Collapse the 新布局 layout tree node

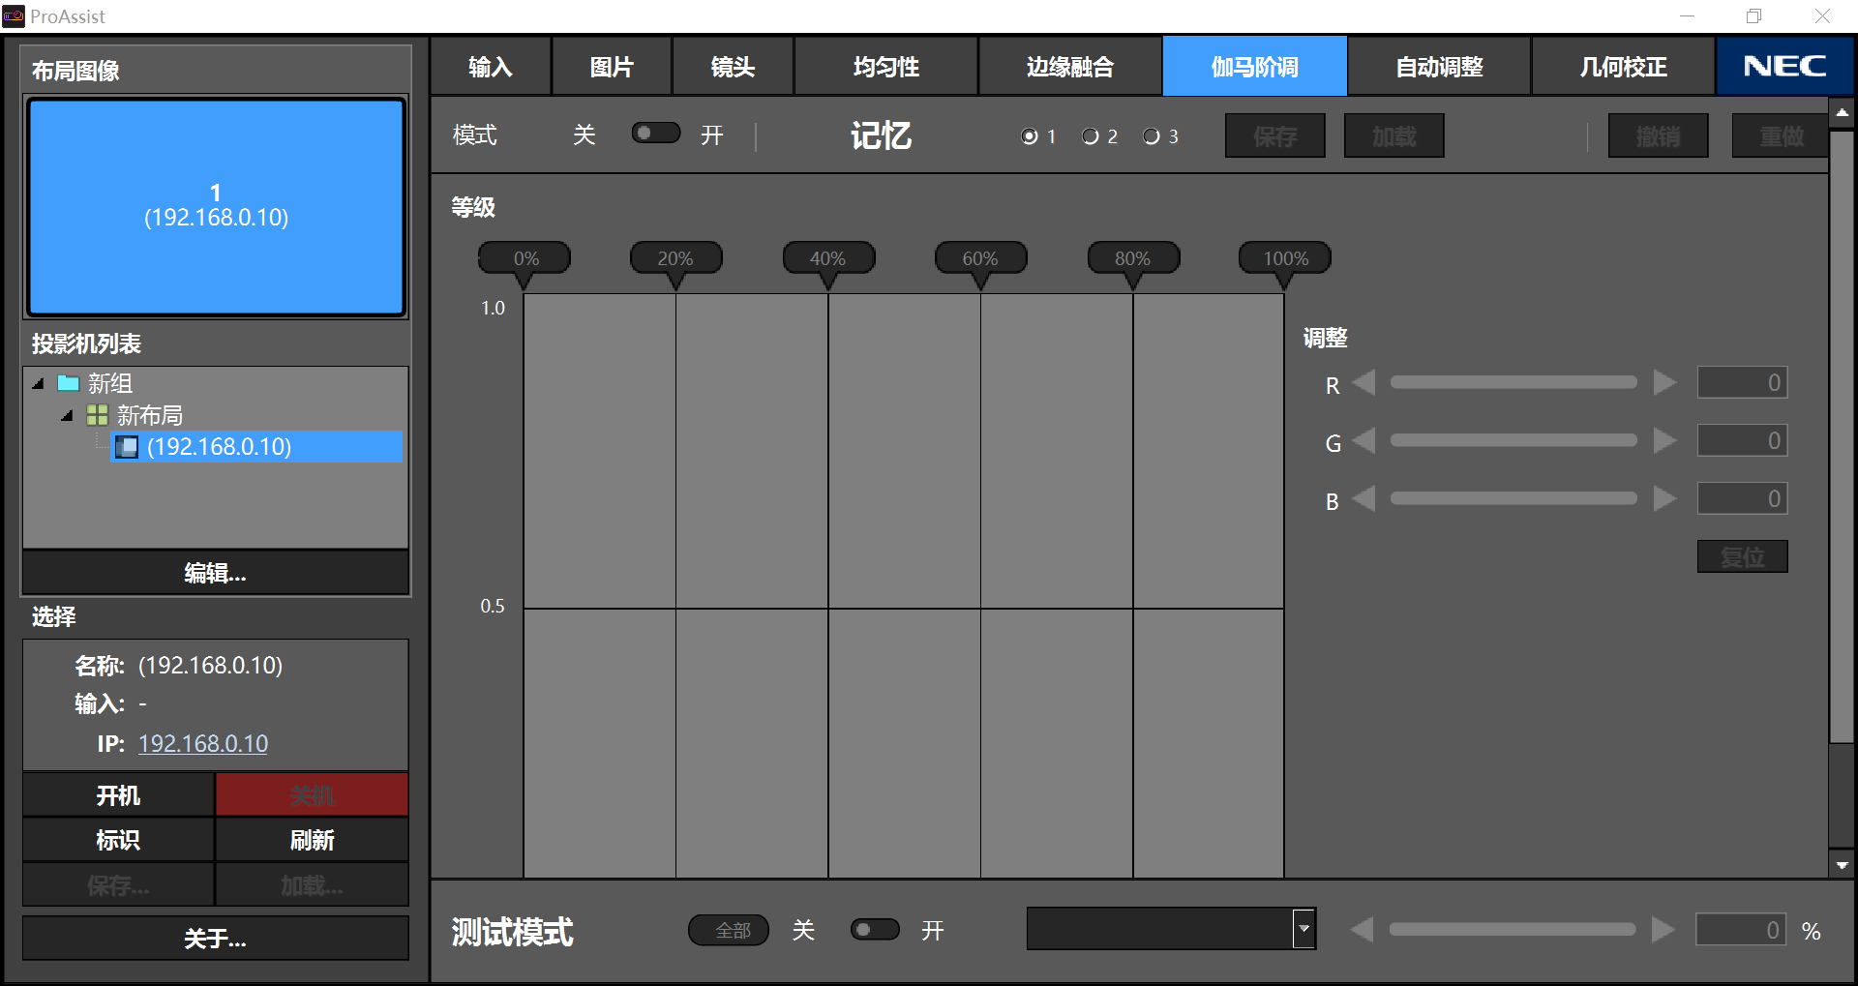[x=67, y=416]
